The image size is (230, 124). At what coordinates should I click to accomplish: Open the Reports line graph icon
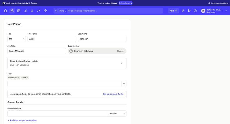(39, 11)
